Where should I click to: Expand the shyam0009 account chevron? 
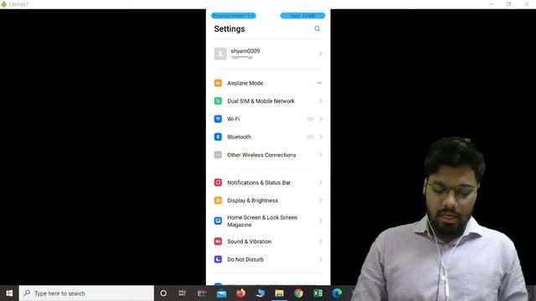[320, 54]
